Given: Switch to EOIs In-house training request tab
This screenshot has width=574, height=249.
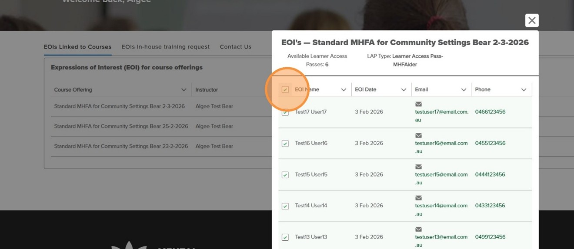Looking at the screenshot, I should point(165,47).
